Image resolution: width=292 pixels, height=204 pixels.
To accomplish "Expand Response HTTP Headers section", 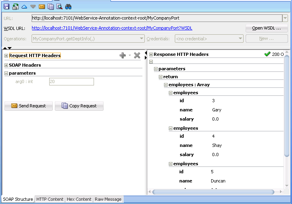I will coord(151,54).
